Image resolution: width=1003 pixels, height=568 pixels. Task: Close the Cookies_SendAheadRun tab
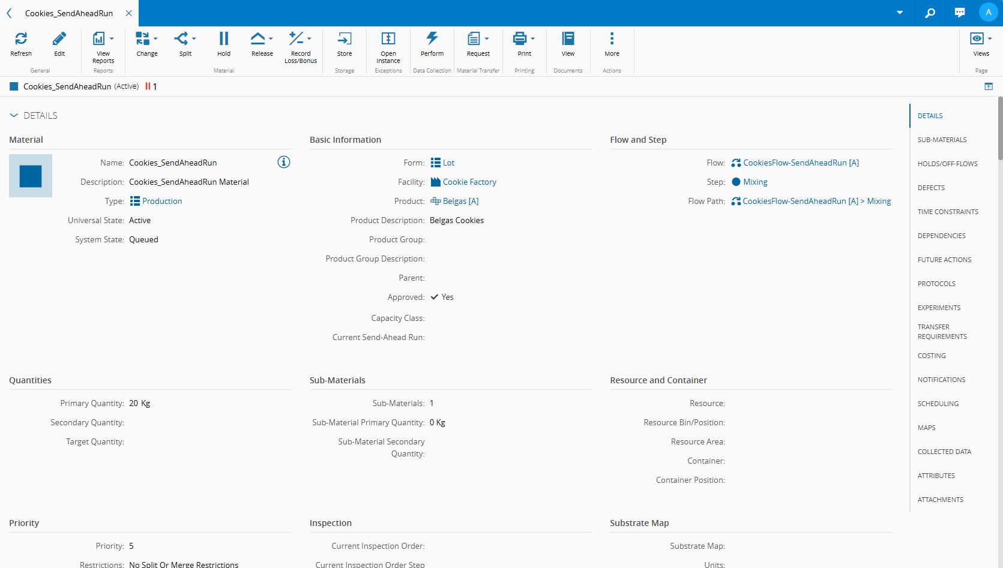(128, 13)
